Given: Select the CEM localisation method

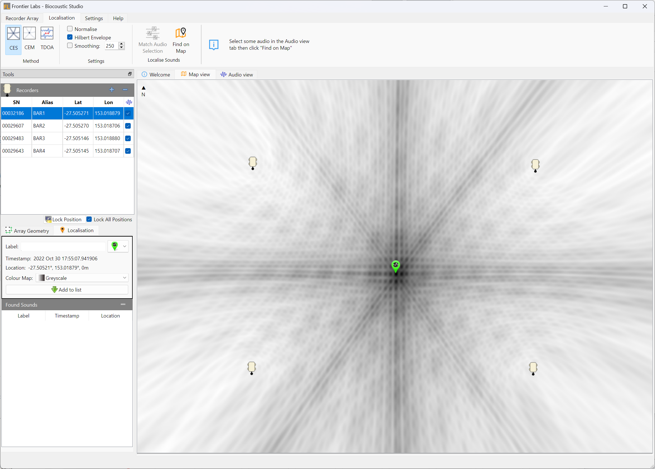Looking at the screenshot, I should click(30, 39).
